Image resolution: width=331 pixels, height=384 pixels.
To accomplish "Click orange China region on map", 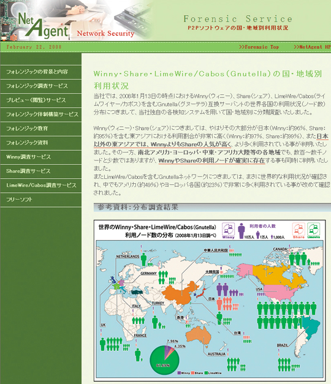I will pos(180,292).
